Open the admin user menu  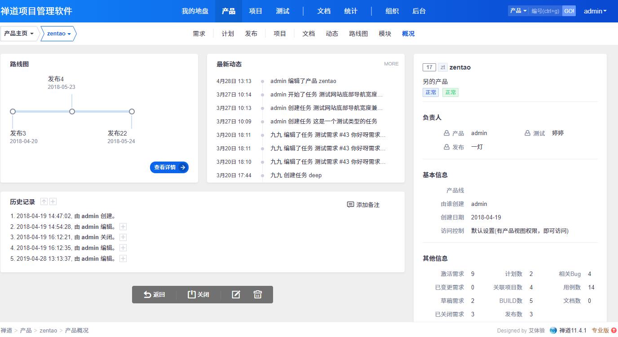click(595, 11)
